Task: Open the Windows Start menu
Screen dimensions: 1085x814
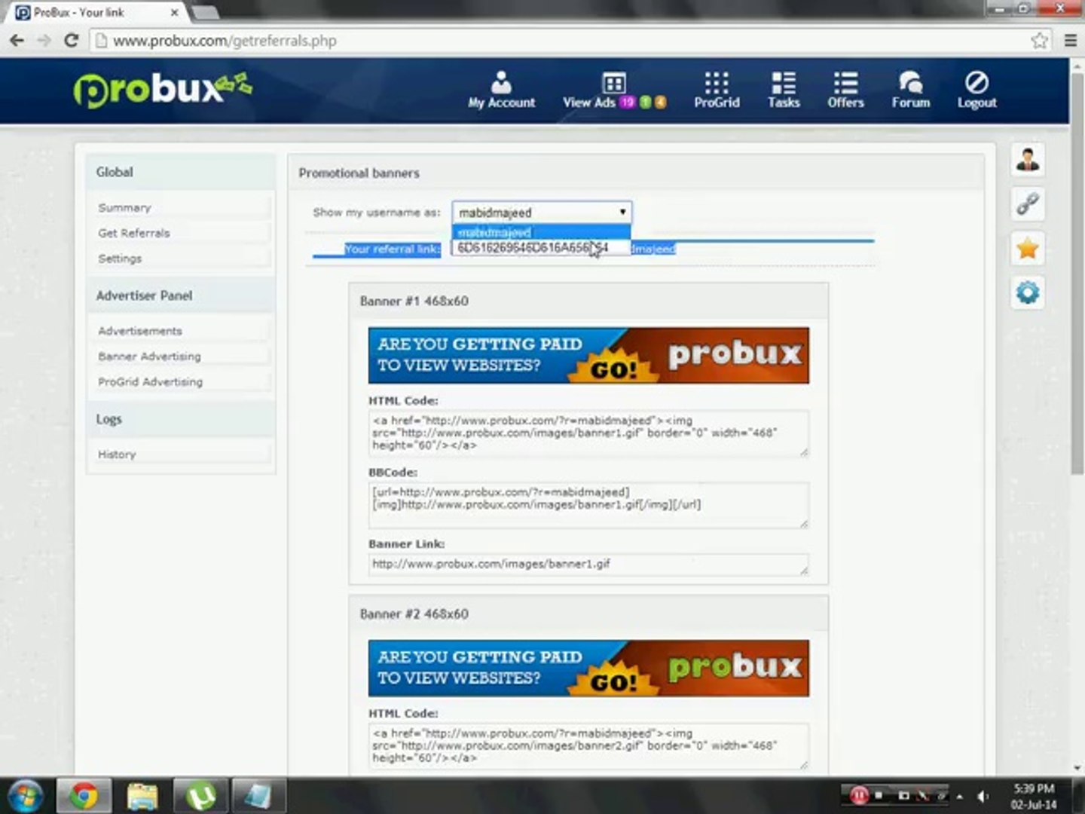Action: click(25, 796)
